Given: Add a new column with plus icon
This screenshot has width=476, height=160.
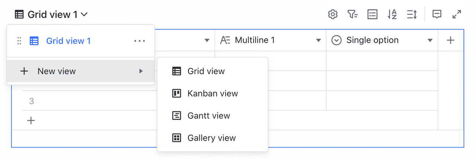Looking at the screenshot, I should 450,40.
